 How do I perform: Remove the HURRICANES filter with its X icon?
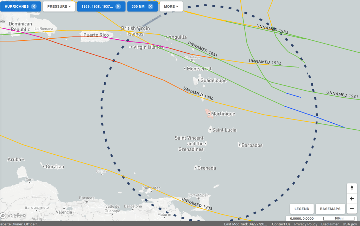pyautogui.click(x=33, y=6)
